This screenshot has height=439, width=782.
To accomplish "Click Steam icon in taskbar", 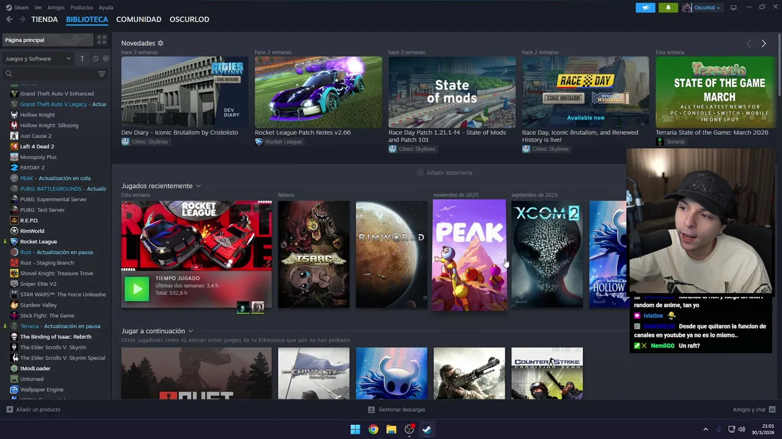I will tap(427, 429).
